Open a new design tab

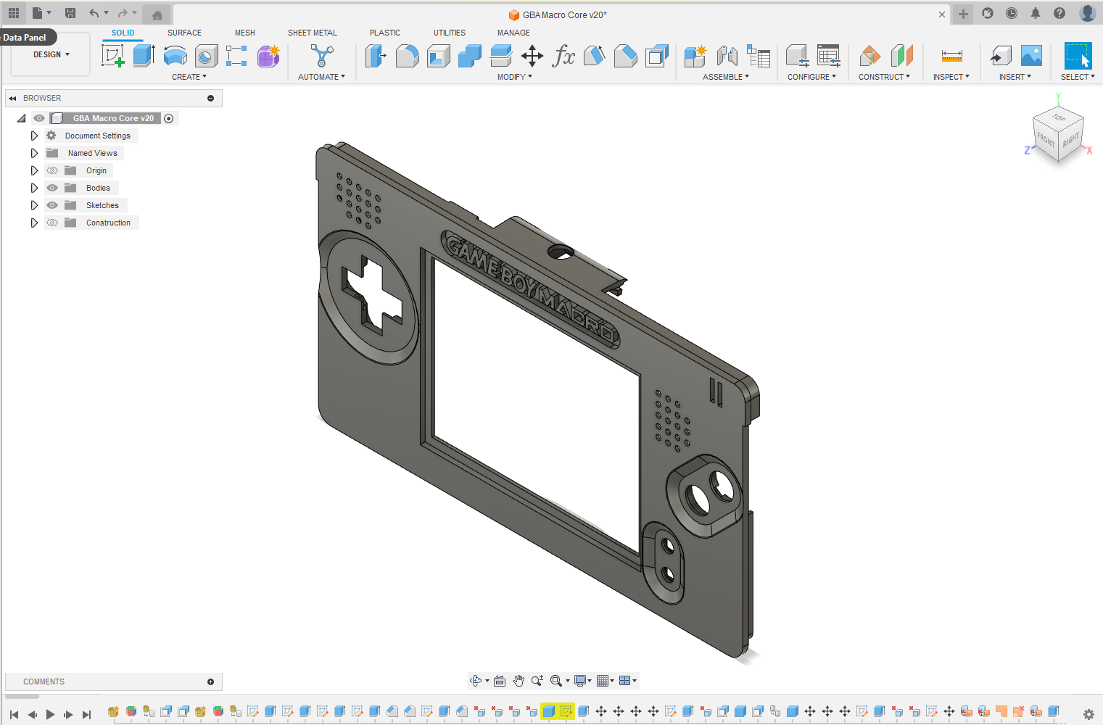(x=963, y=14)
